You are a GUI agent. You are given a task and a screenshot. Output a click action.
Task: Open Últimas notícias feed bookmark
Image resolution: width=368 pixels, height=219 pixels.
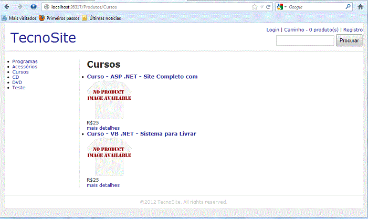(101, 18)
